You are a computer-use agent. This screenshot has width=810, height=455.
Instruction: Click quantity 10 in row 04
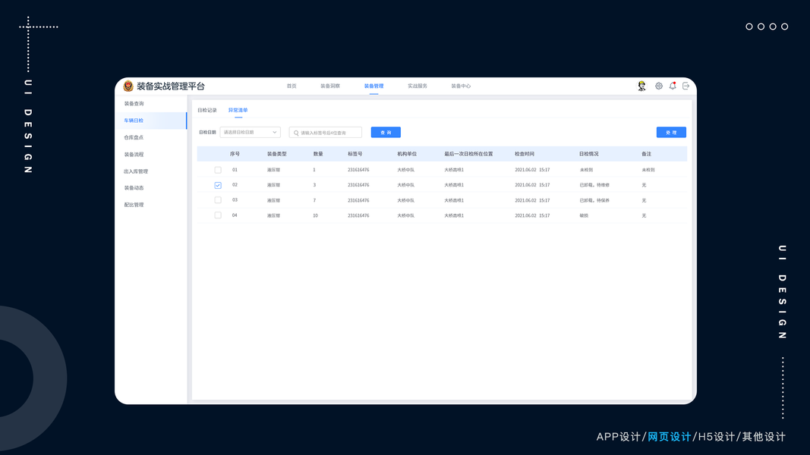[x=315, y=215]
